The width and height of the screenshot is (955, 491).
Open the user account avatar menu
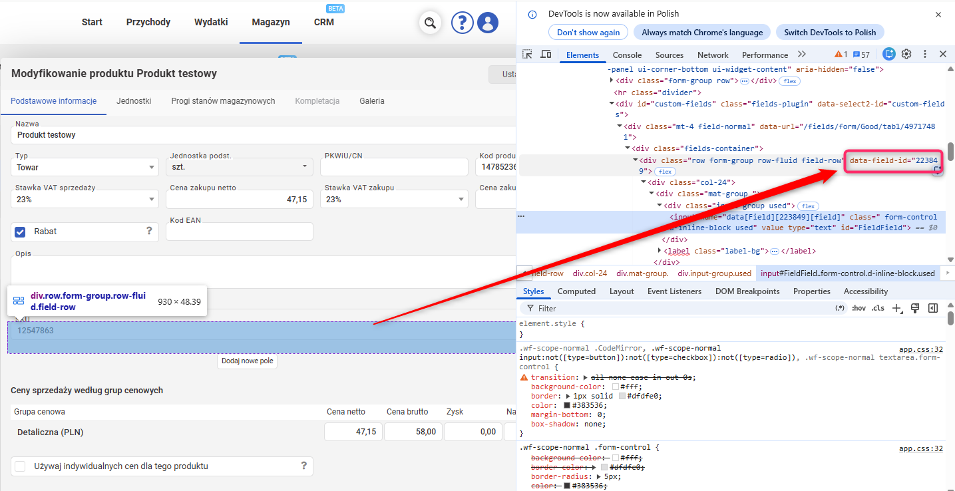488,23
